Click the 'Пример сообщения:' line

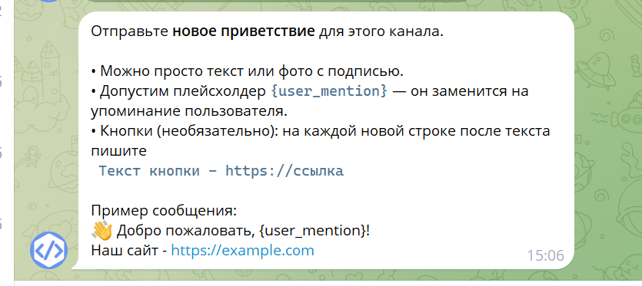(164, 212)
